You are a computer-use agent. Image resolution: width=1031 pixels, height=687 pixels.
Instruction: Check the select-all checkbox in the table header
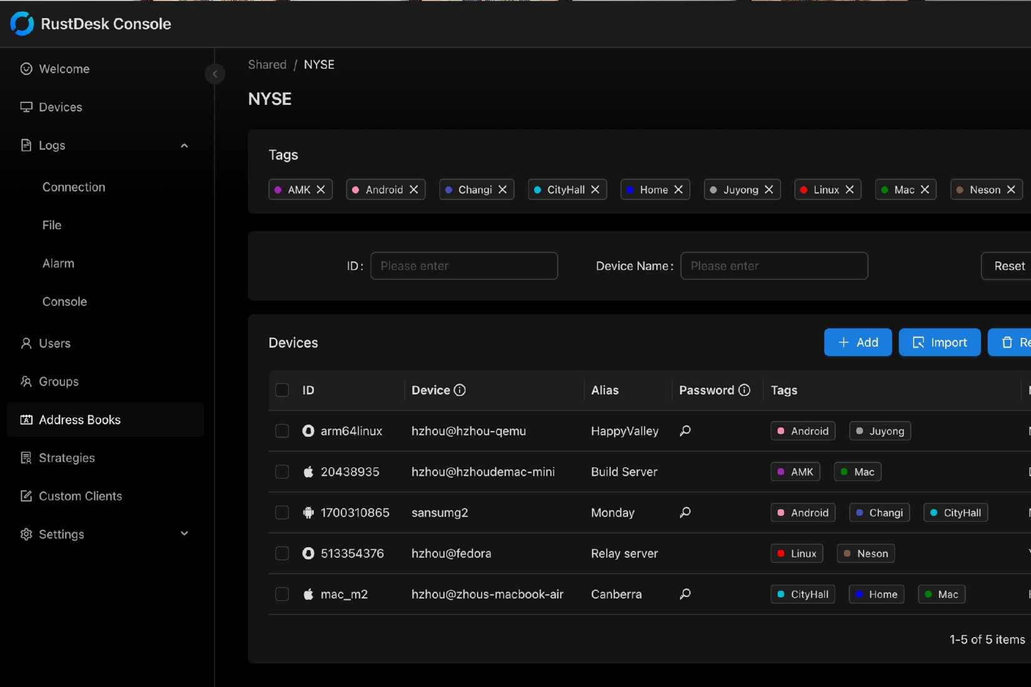pos(282,390)
